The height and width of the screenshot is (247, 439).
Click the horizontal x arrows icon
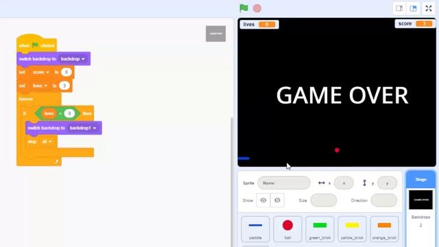322,183
